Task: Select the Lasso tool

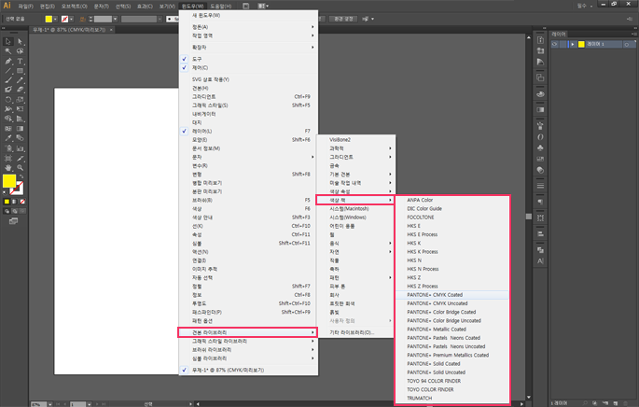Action: [20, 51]
